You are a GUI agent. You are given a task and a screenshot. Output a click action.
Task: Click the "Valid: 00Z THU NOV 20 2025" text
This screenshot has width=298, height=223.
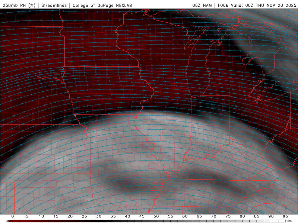[263, 5]
